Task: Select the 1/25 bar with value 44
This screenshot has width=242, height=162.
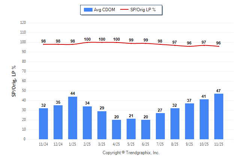Action: tap(73, 118)
